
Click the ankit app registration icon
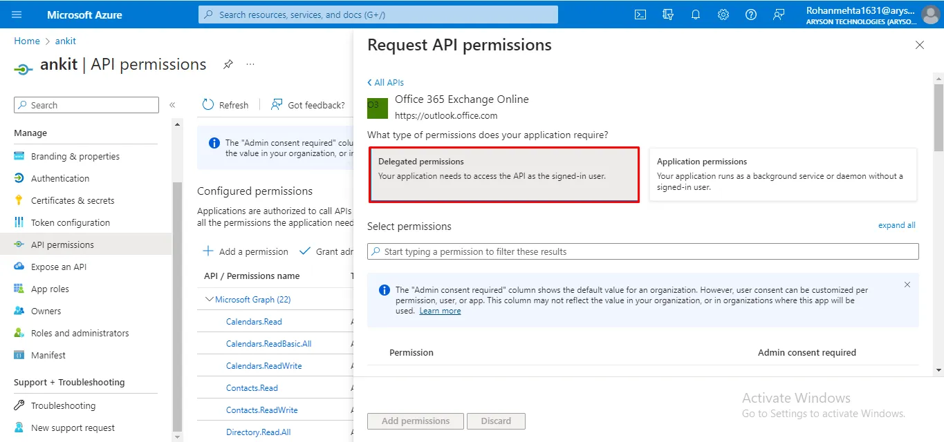pyautogui.click(x=24, y=68)
